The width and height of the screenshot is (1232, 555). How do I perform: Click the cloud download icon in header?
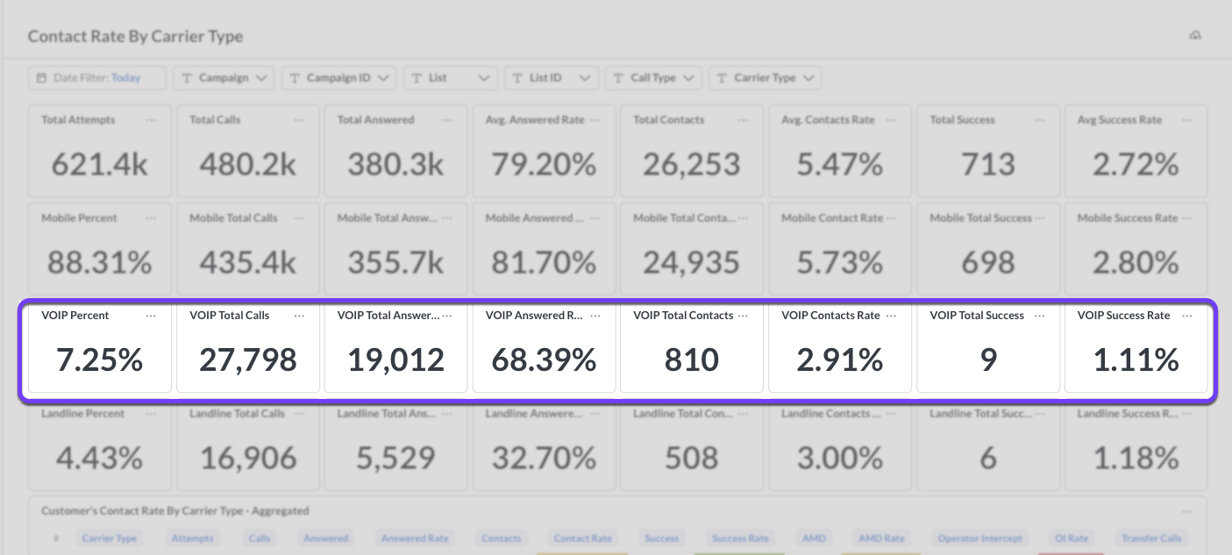(x=1195, y=36)
